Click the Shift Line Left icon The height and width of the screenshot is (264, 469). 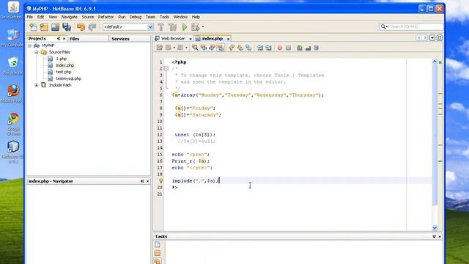tap(260, 48)
